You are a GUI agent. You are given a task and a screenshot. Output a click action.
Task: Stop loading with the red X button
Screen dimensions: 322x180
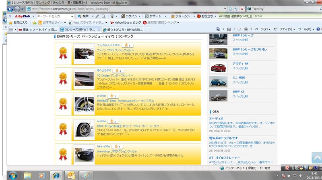(242, 9)
